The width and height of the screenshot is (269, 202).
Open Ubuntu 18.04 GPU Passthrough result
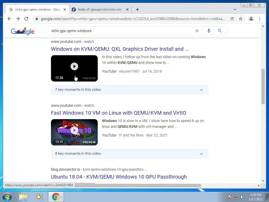[x=119, y=177]
